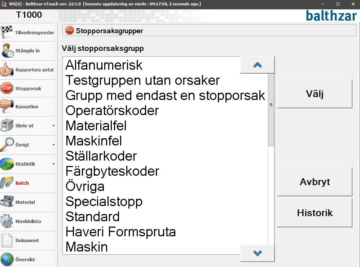
Task: Open Stopporsak via red stop sign icon
Action: pos(7,88)
